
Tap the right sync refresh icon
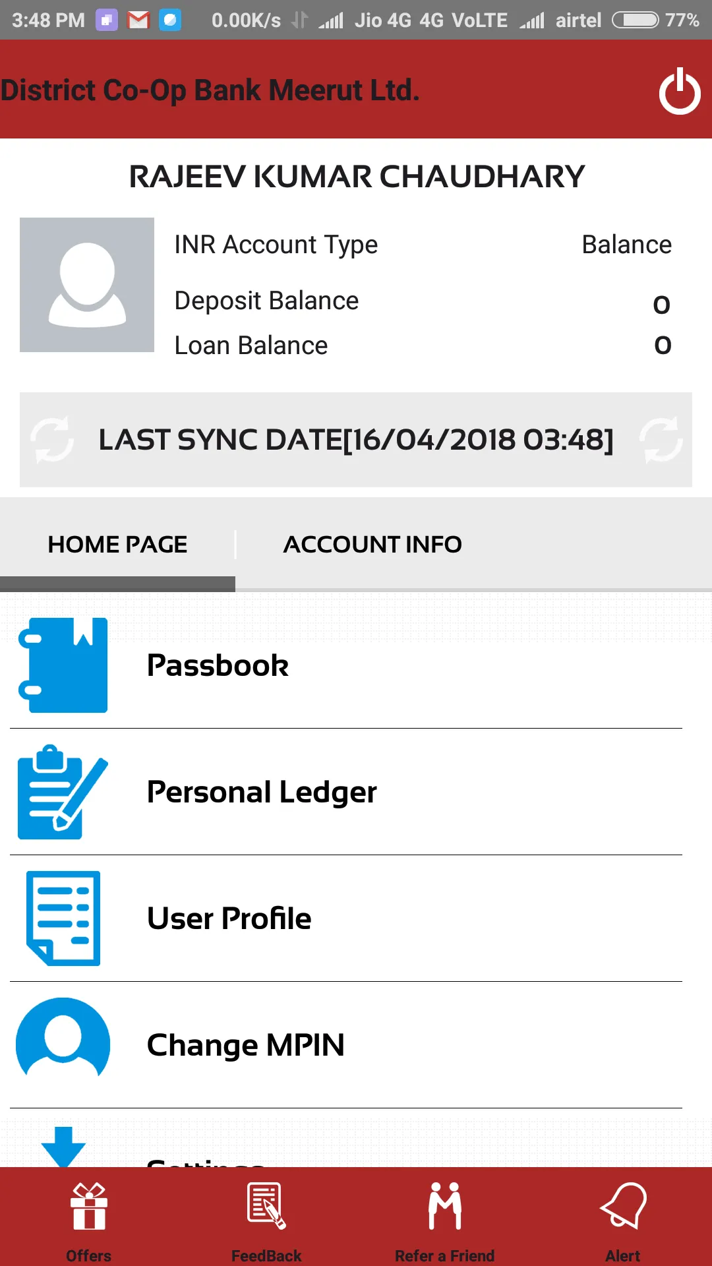click(x=661, y=440)
